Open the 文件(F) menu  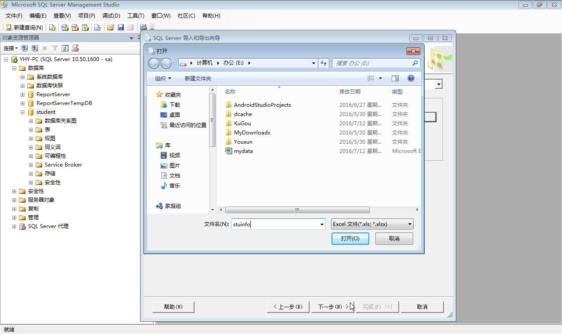click(x=14, y=15)
